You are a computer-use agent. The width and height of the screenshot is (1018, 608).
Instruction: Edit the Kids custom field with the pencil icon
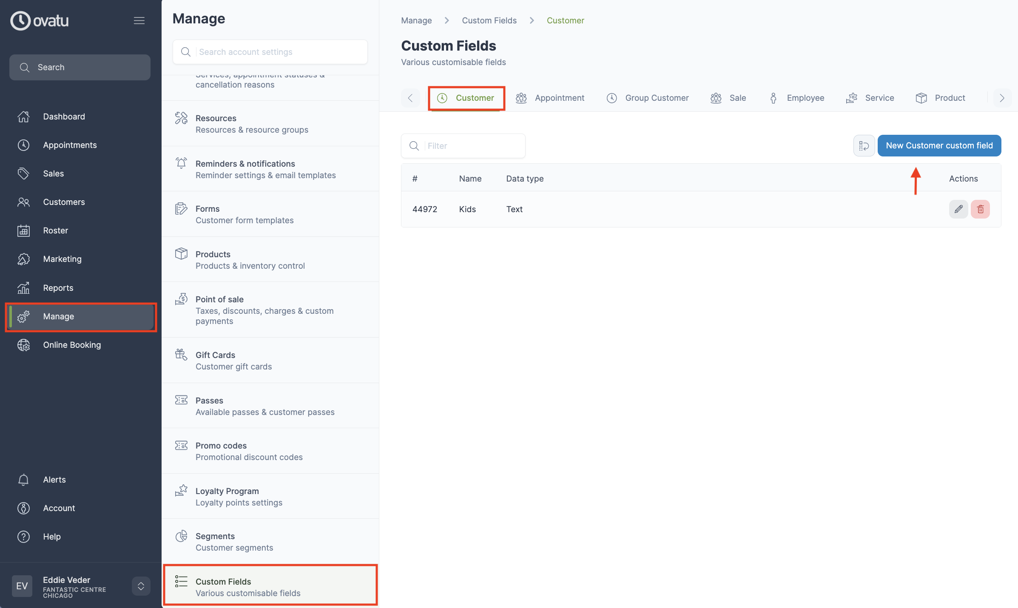coord(958,209)
